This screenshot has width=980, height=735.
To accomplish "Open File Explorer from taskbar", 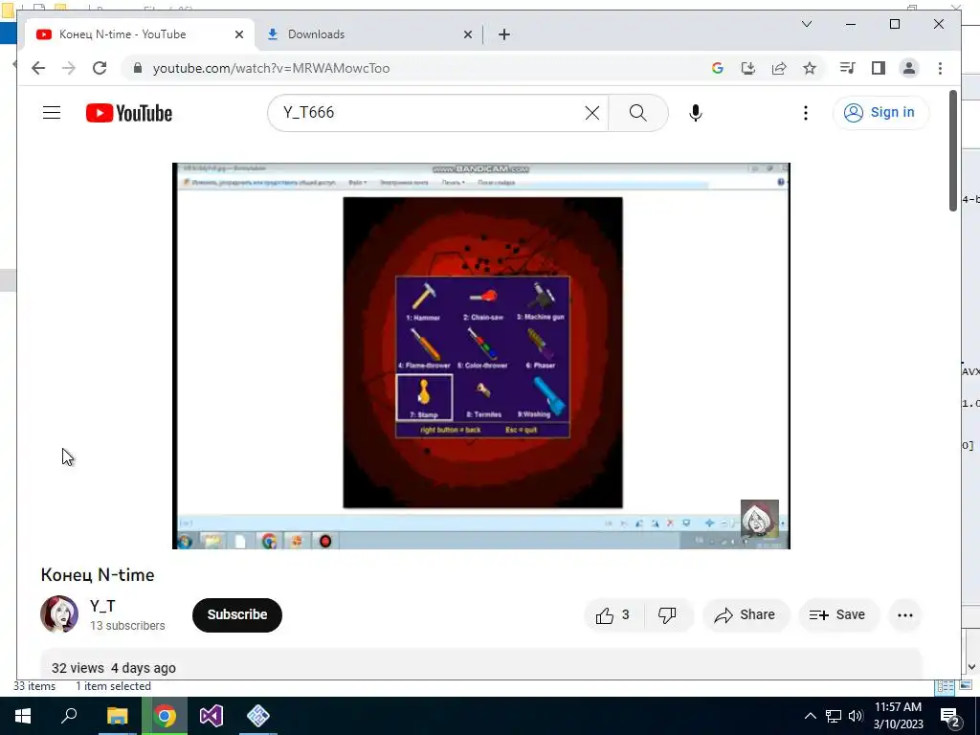I will coord(117,716).
